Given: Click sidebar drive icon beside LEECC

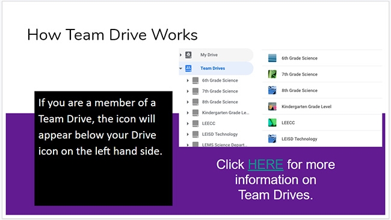Looking at the screenshot, I should coord(195,123).
